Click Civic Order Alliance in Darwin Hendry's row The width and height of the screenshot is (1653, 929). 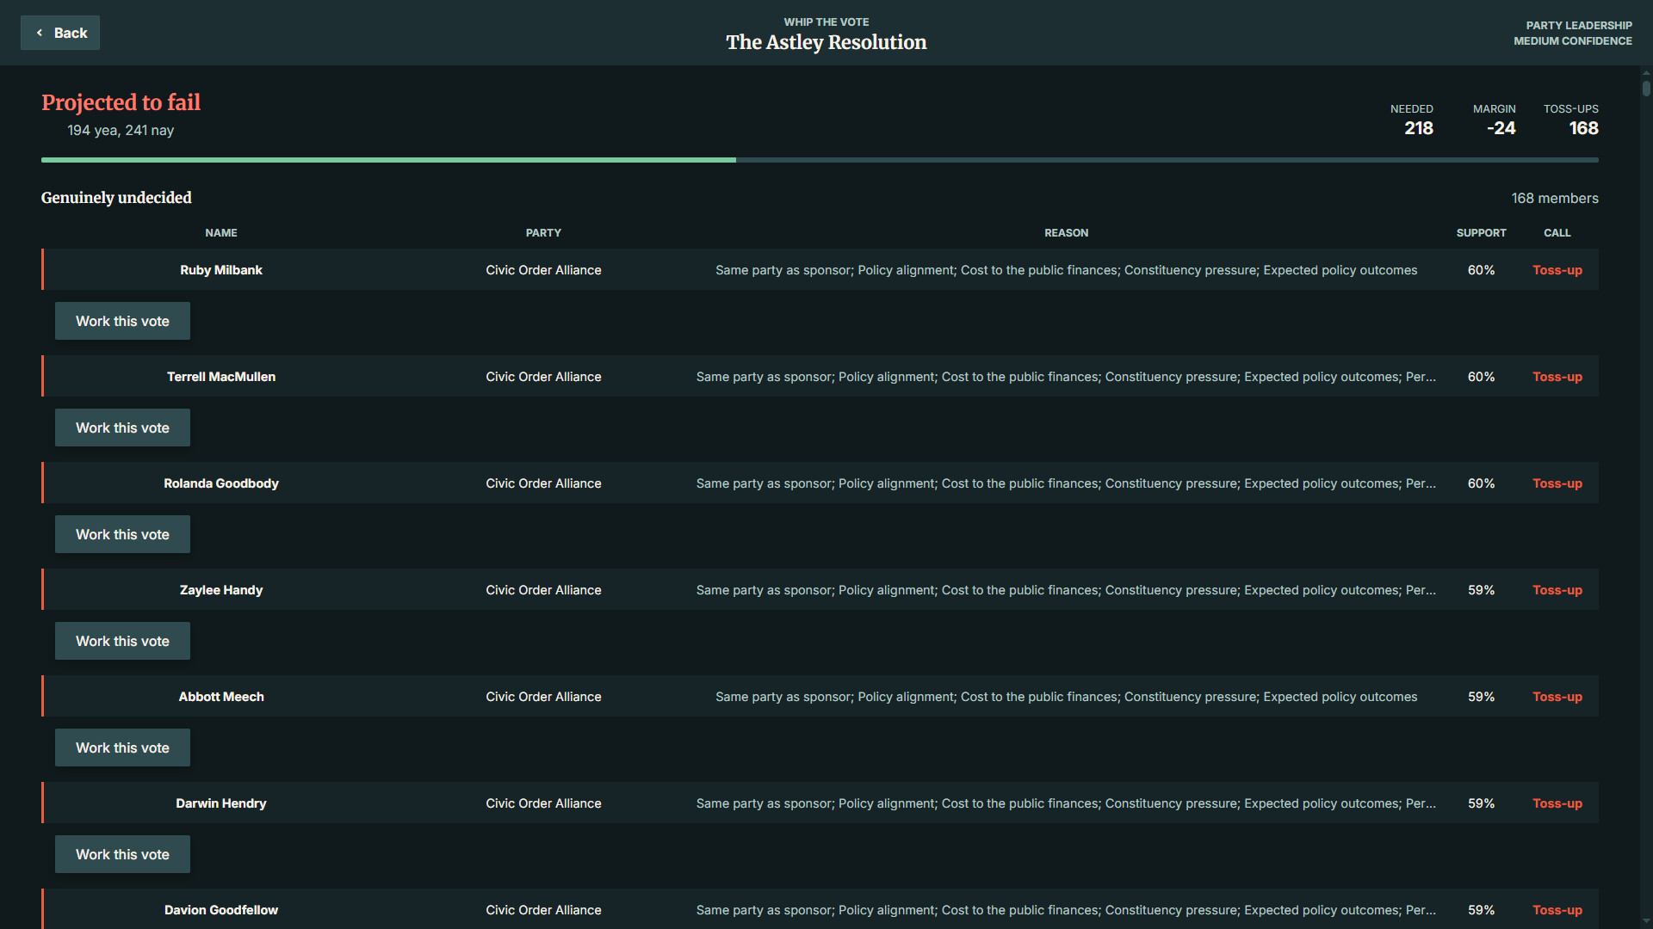click(543, 803)
